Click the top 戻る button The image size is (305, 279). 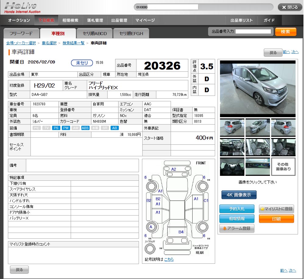(273, 53)
